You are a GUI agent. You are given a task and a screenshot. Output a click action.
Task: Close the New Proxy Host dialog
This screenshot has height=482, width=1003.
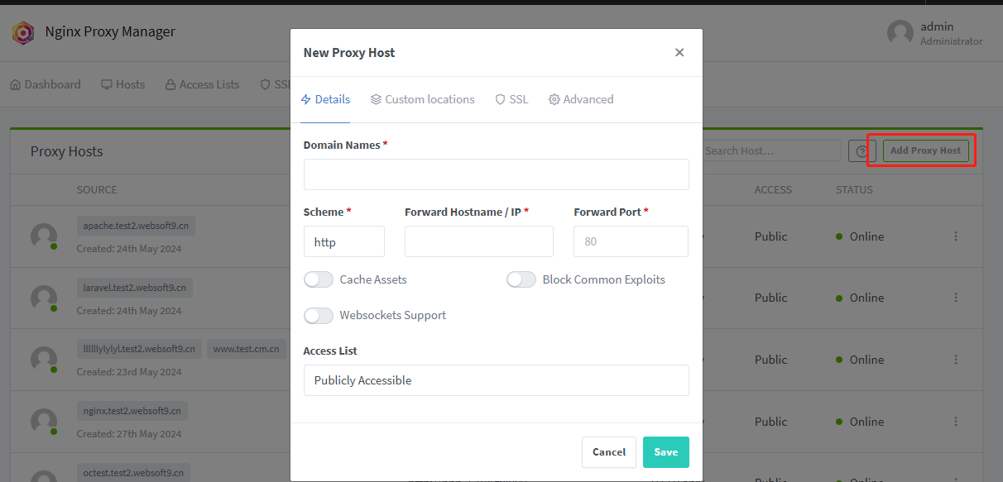[x=679, y=52]
